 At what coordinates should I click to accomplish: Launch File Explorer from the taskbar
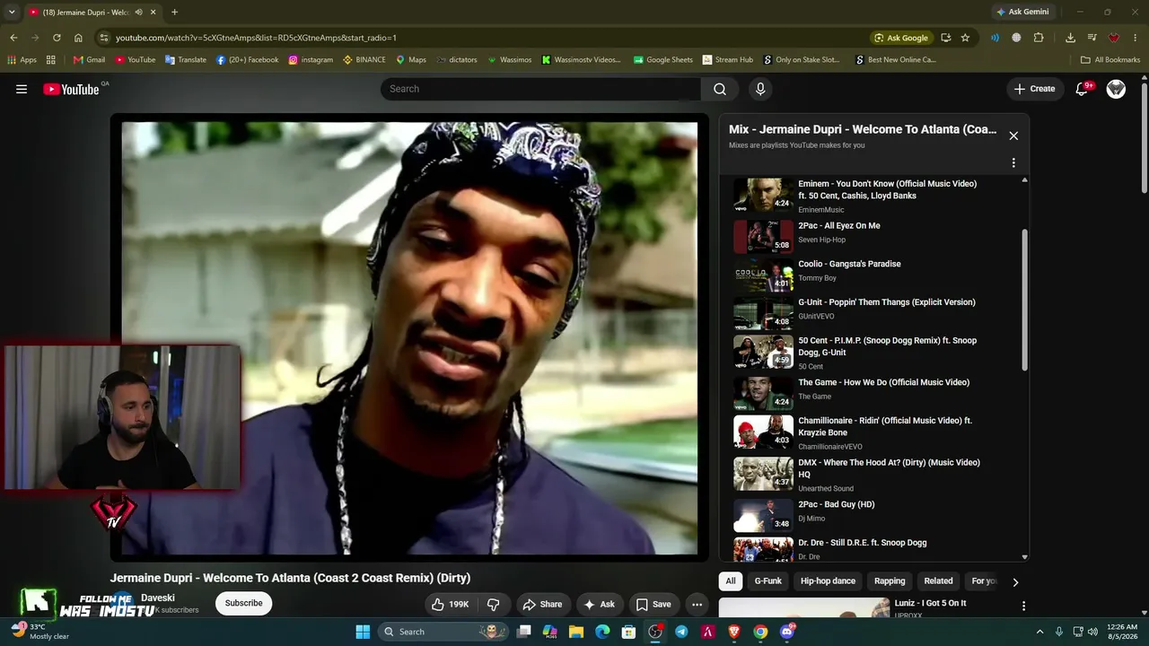click(576, 632)
